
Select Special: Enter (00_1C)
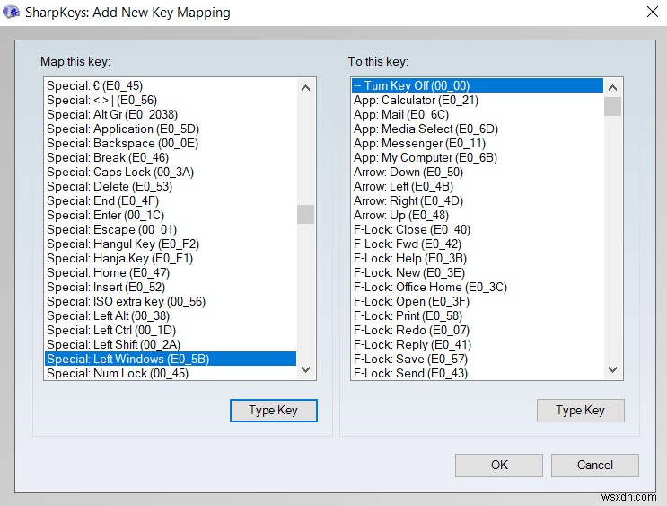pyautogui.click(x=171, y=216)
